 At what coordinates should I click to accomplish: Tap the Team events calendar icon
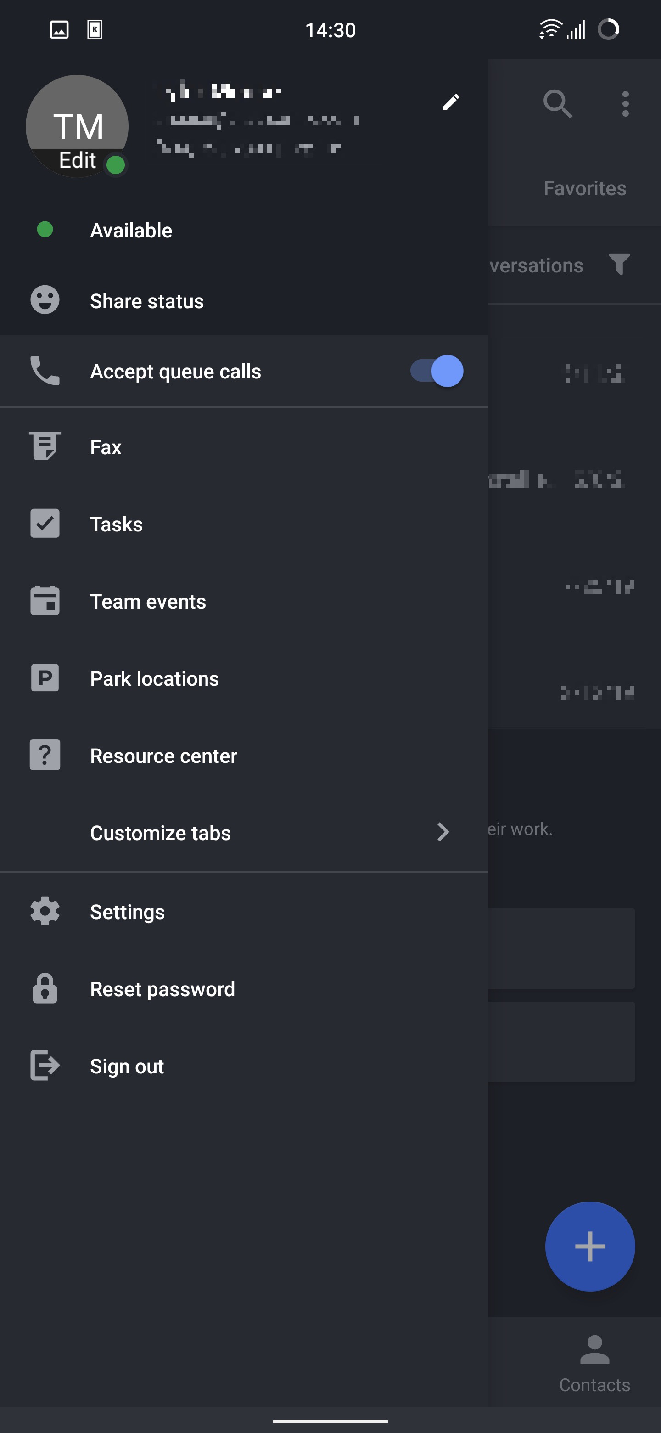pos(45,601)
